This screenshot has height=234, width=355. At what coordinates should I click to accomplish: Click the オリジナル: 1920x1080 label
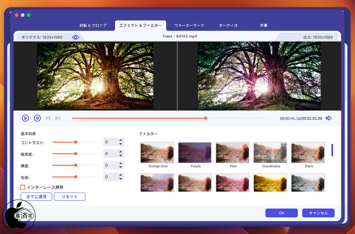pos(42,37)
